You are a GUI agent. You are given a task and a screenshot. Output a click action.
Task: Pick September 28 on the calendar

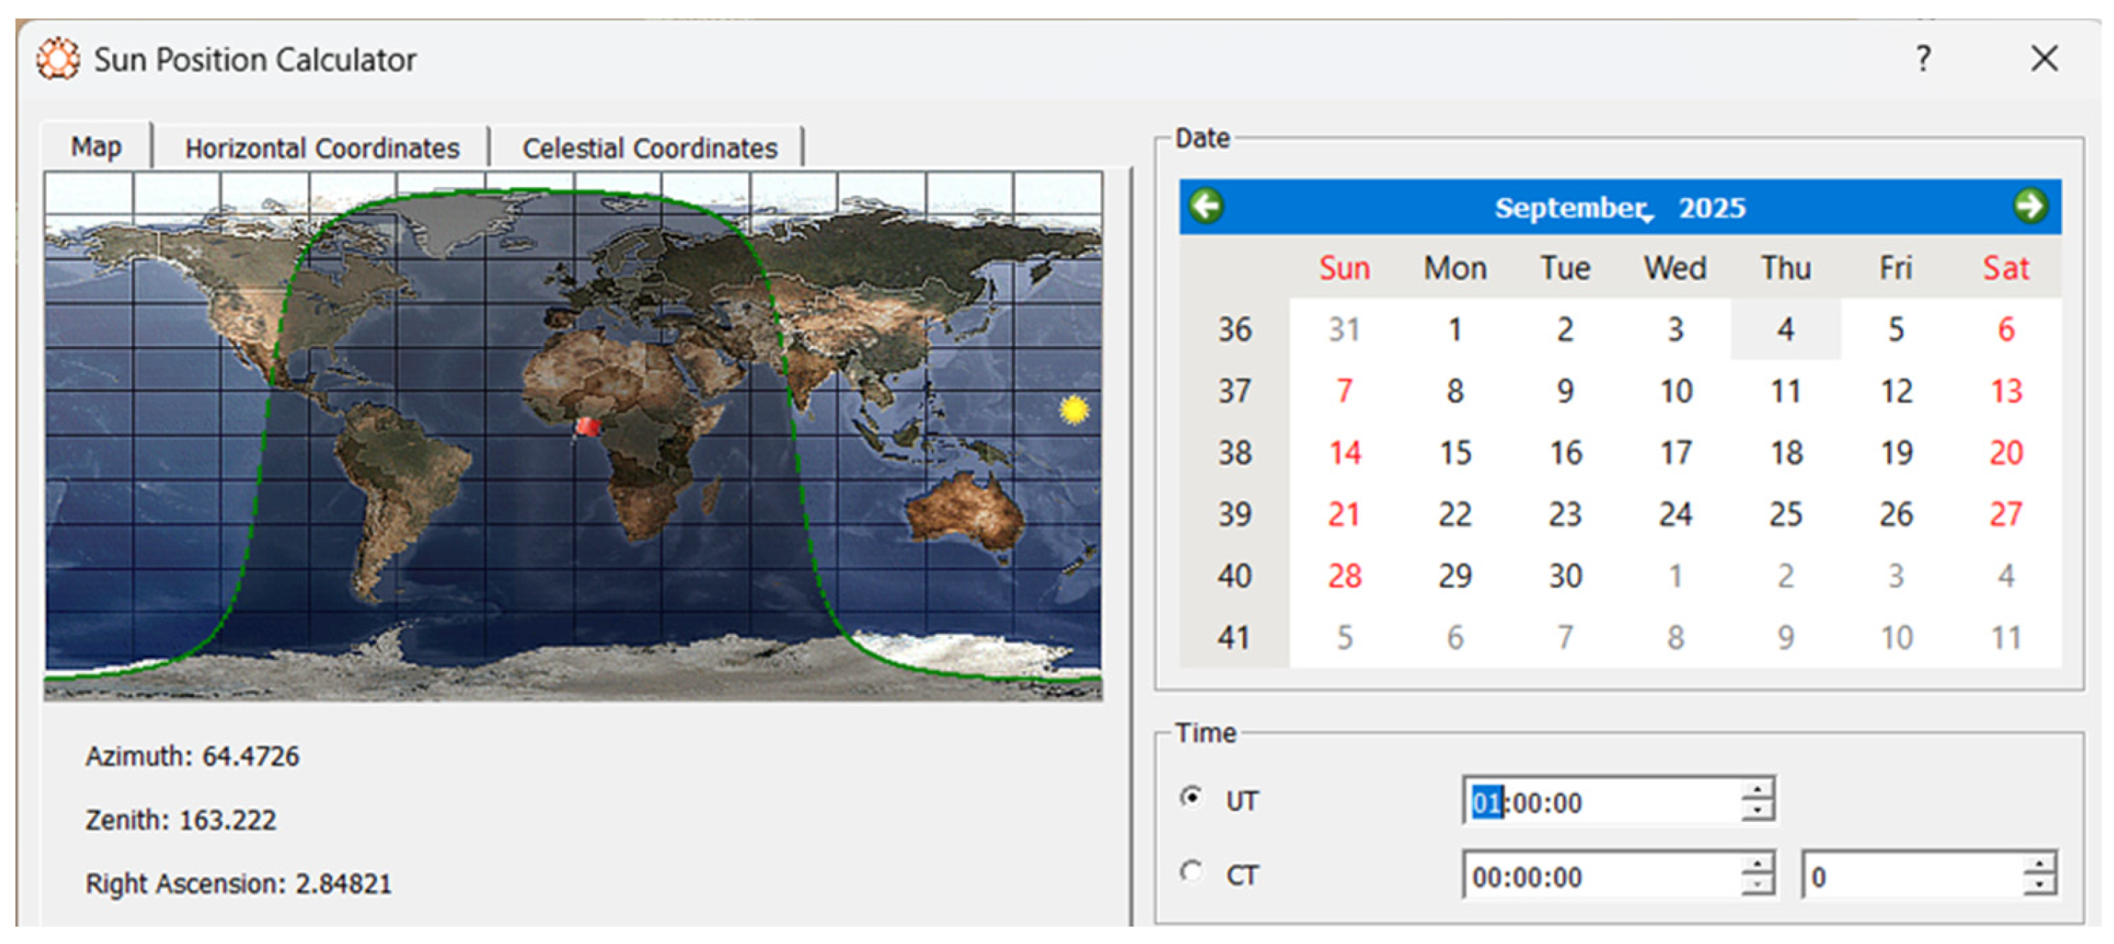click(x=1344, y=576)
